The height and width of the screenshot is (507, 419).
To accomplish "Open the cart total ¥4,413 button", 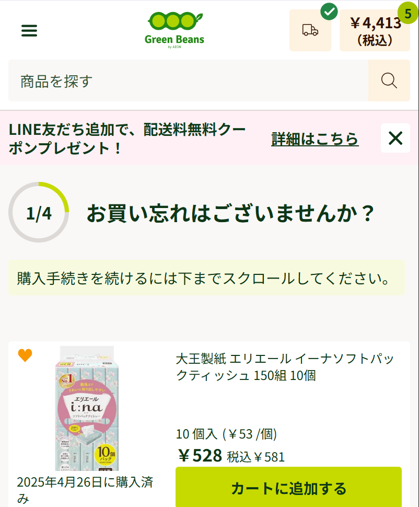I will (375, 31).
